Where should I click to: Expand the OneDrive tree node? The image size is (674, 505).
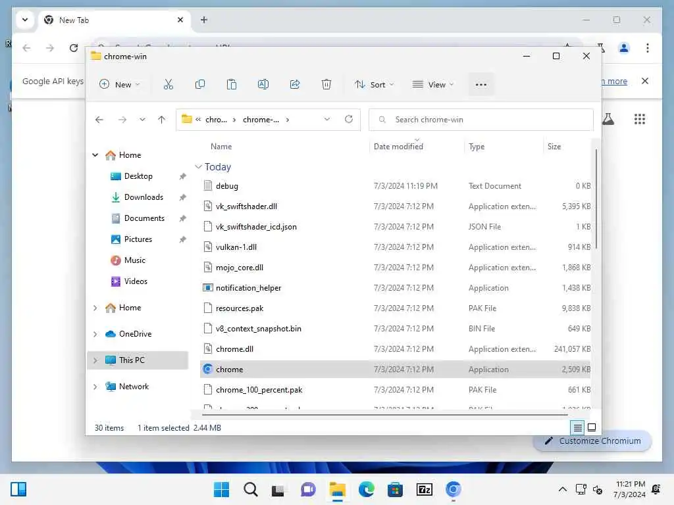(95, 334)
